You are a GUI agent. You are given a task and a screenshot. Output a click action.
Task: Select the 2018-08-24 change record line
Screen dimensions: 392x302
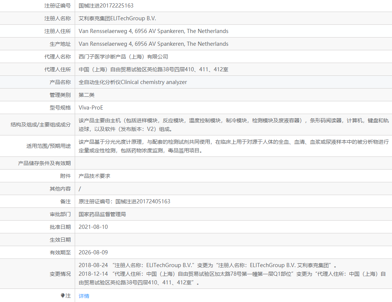coord(208,265)
